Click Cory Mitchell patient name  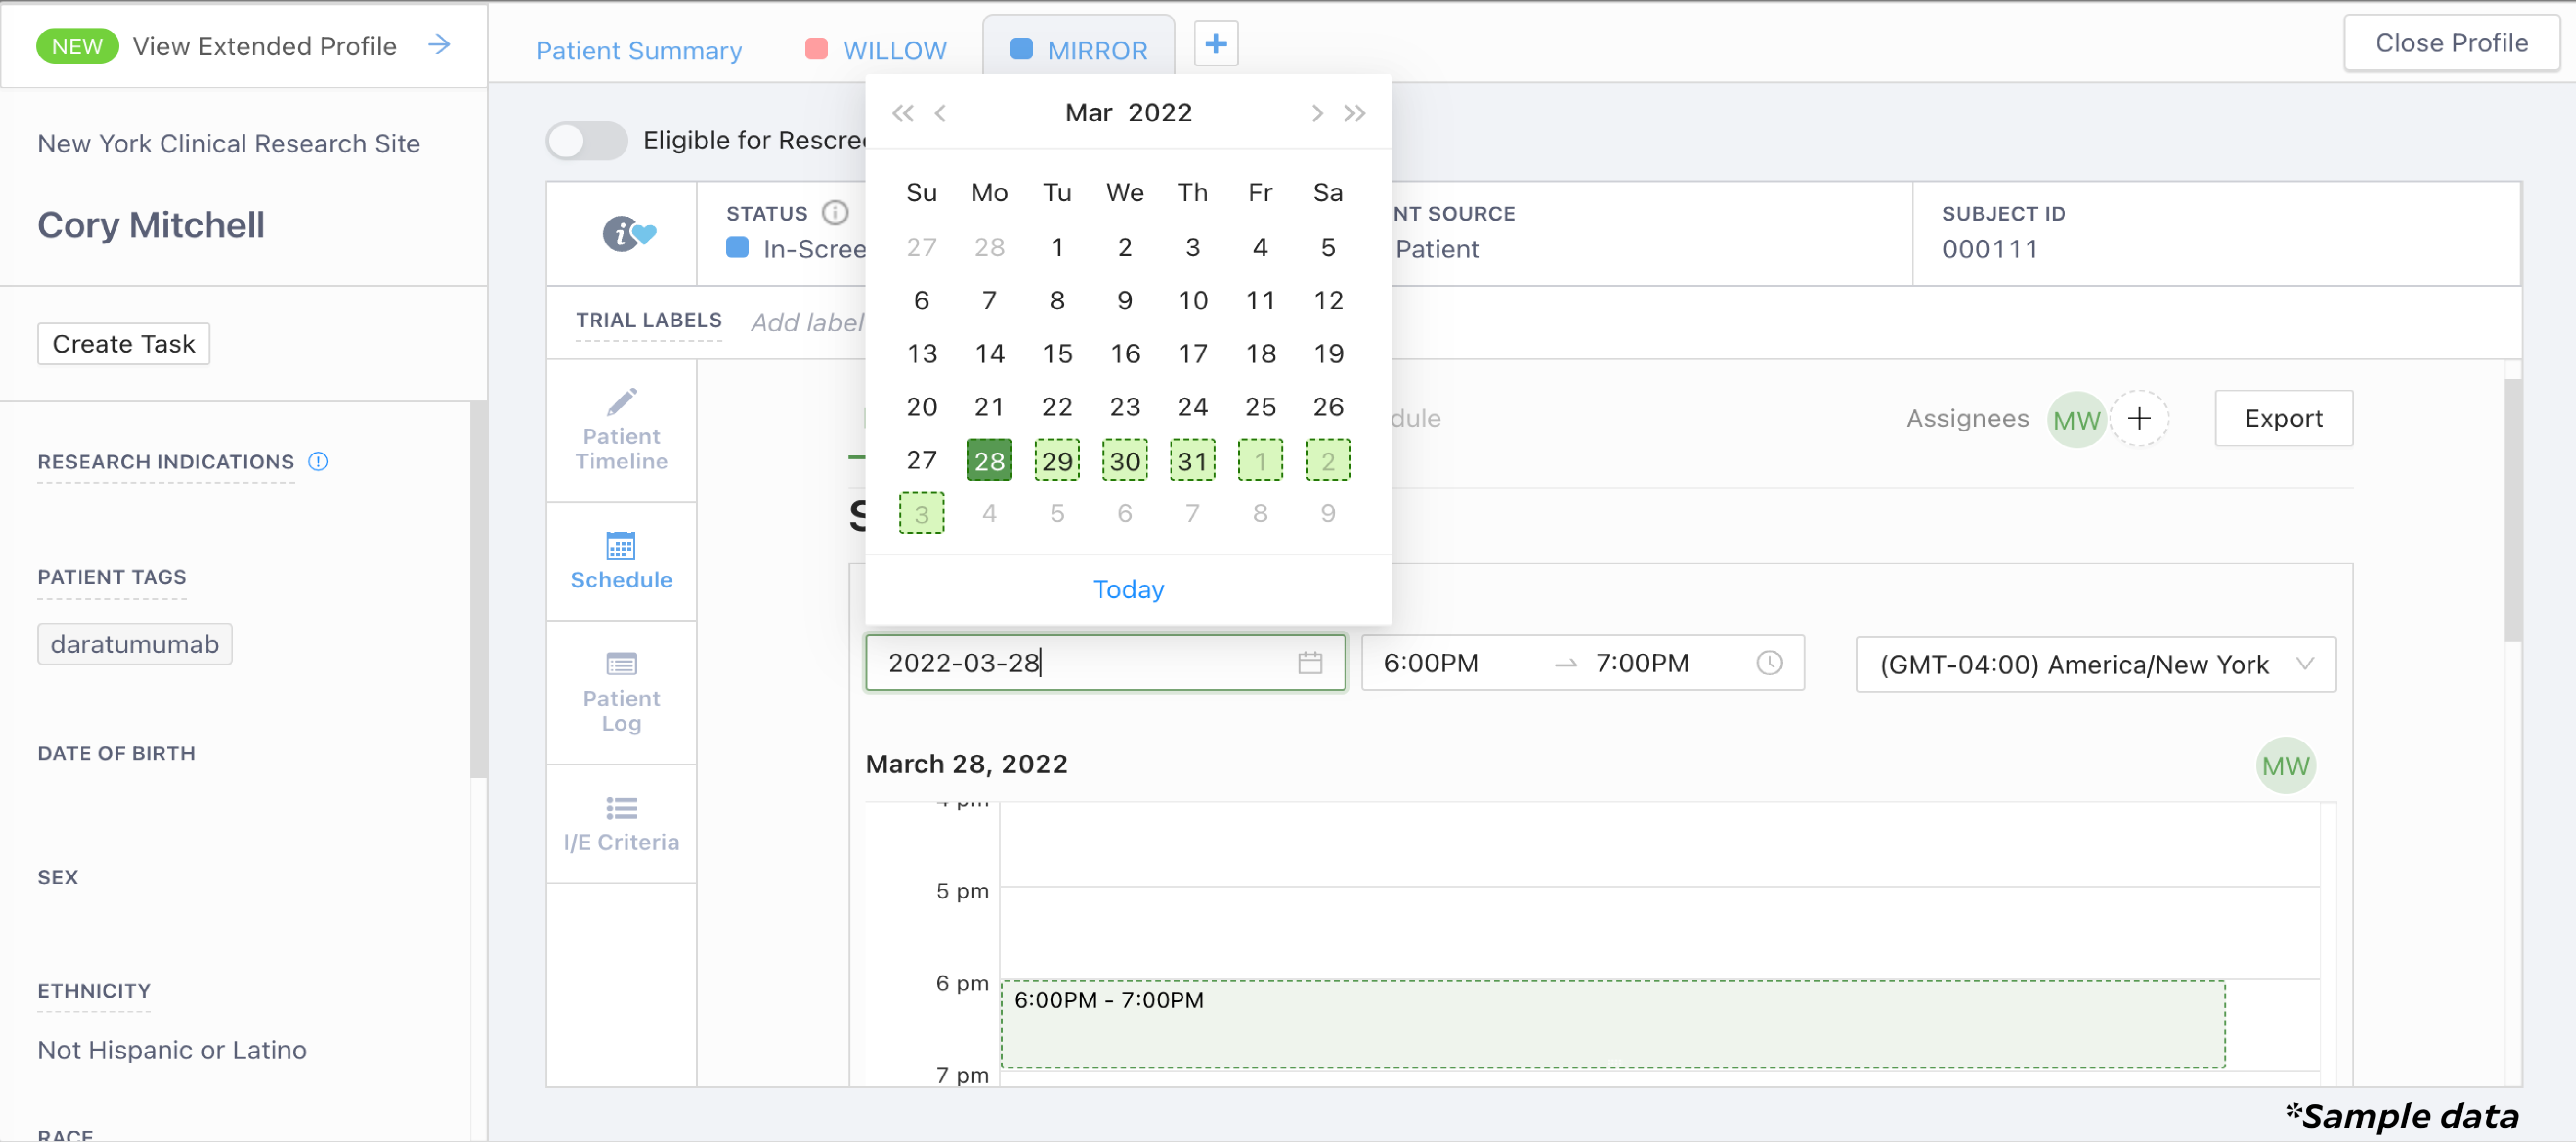pyautogui.click(x=151, y=225)
